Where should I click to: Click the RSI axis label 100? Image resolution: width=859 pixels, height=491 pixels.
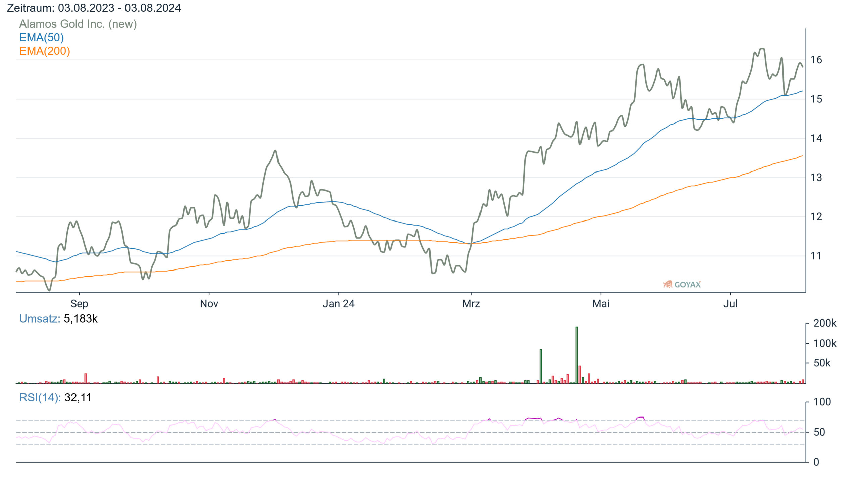(x=822, y=402)
